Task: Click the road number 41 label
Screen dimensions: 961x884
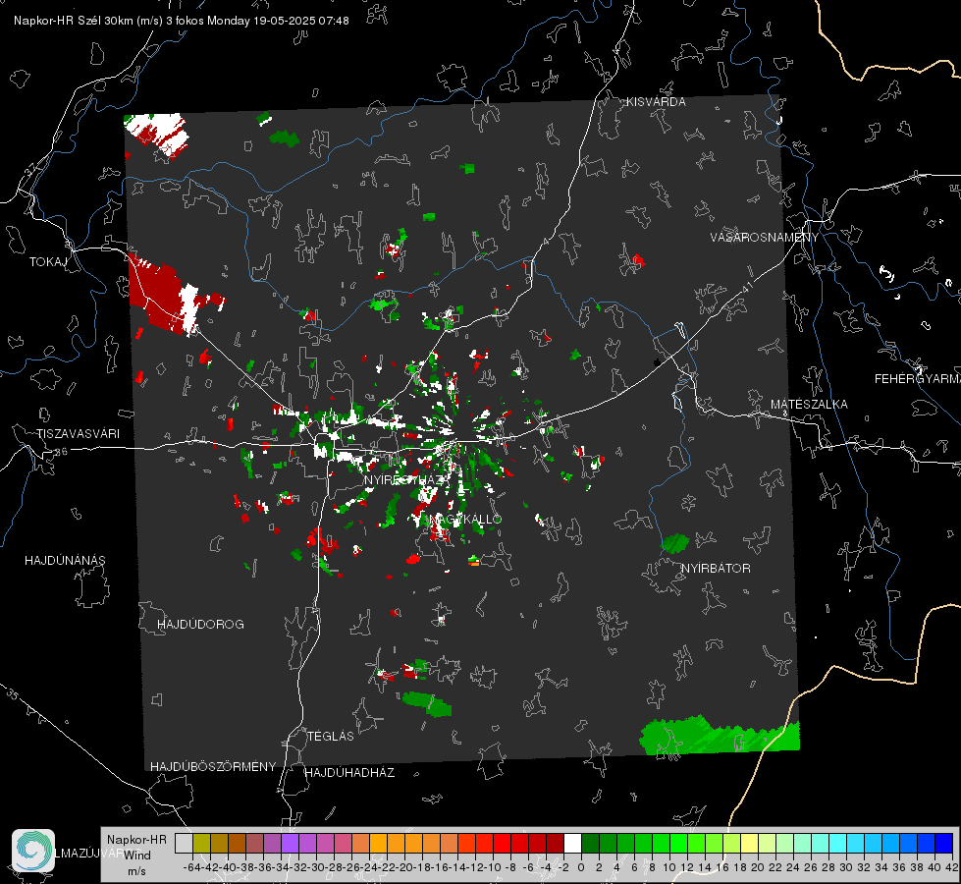Action: [747, 286]
